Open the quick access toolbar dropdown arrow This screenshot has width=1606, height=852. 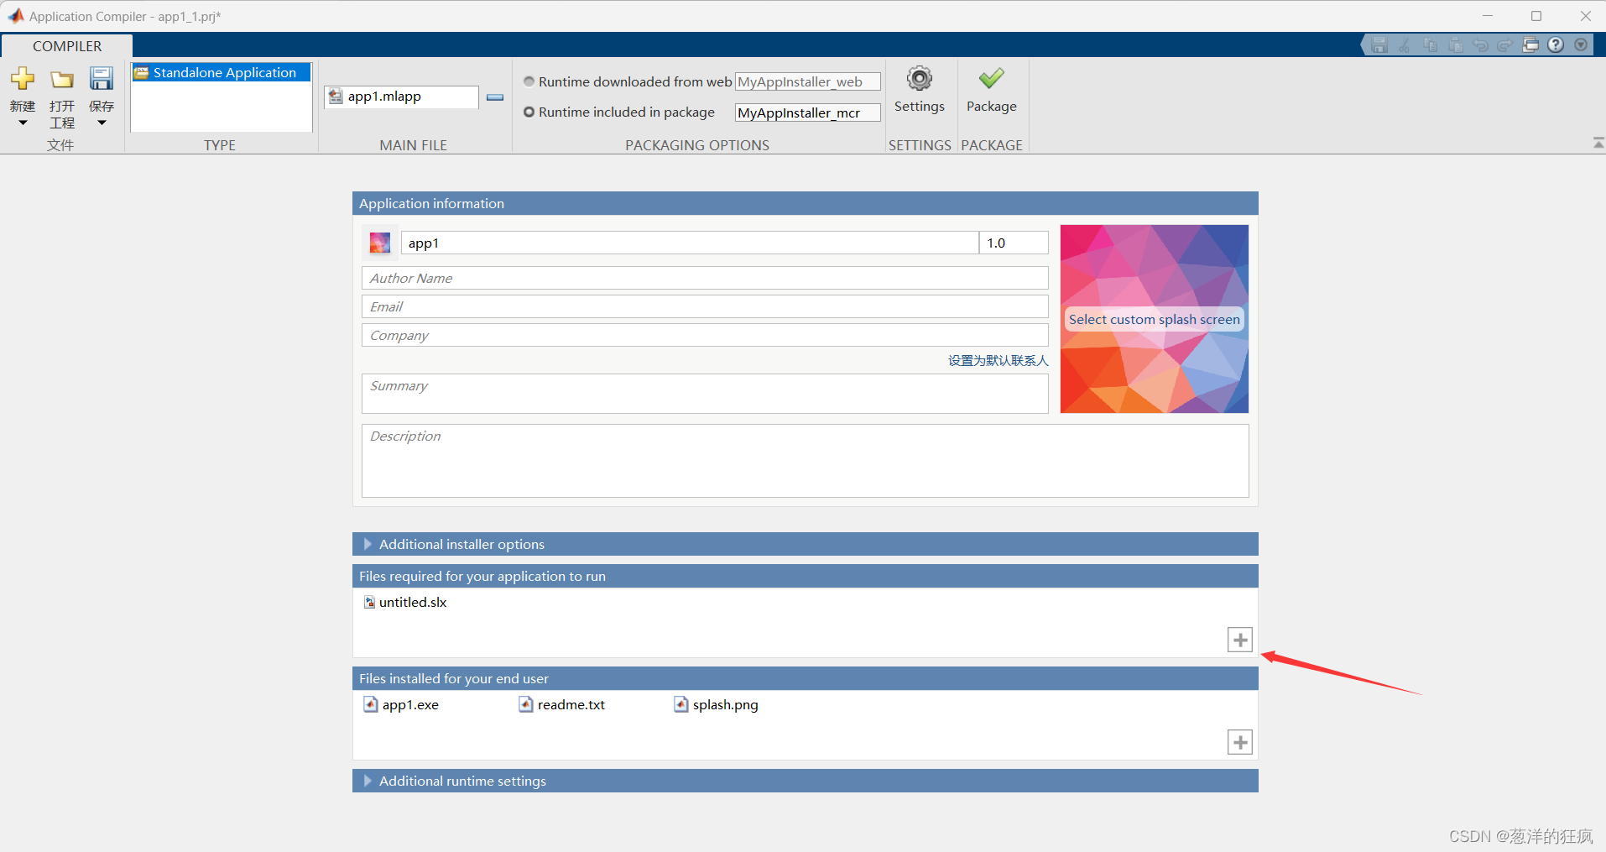click(x=1583, y=44)
